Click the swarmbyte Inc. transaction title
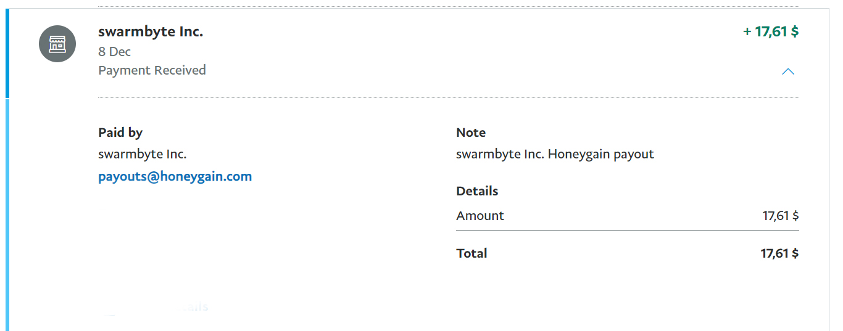Viewport: 843px width, 331px height. pyautogui.click(x=151, y=31)
